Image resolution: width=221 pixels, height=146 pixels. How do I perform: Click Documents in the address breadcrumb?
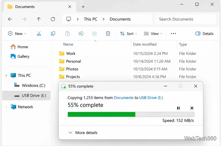point(120,19)
